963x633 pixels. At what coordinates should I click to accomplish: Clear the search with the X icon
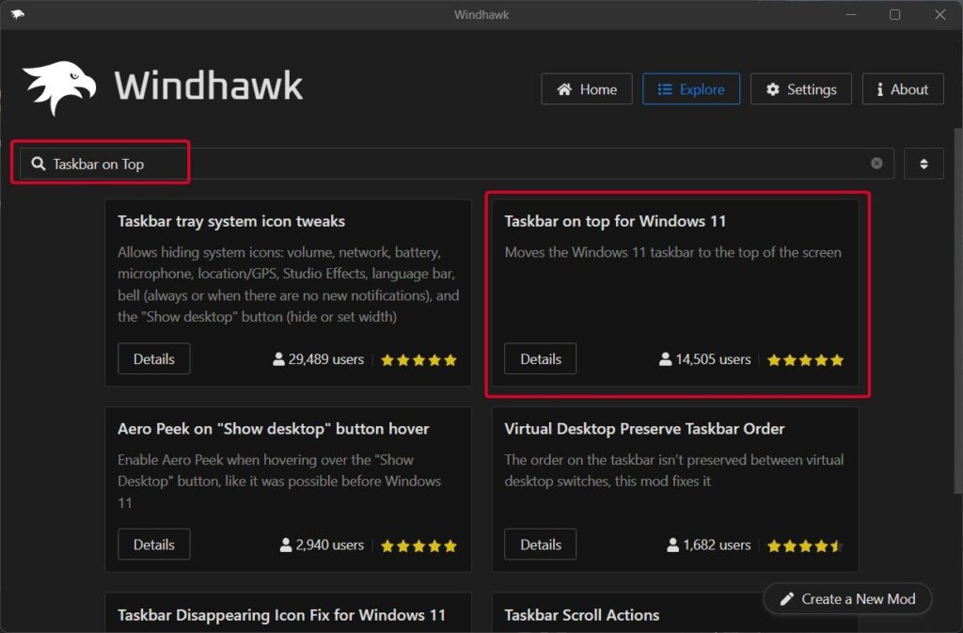pyautogui.click(x=876, y=163)
